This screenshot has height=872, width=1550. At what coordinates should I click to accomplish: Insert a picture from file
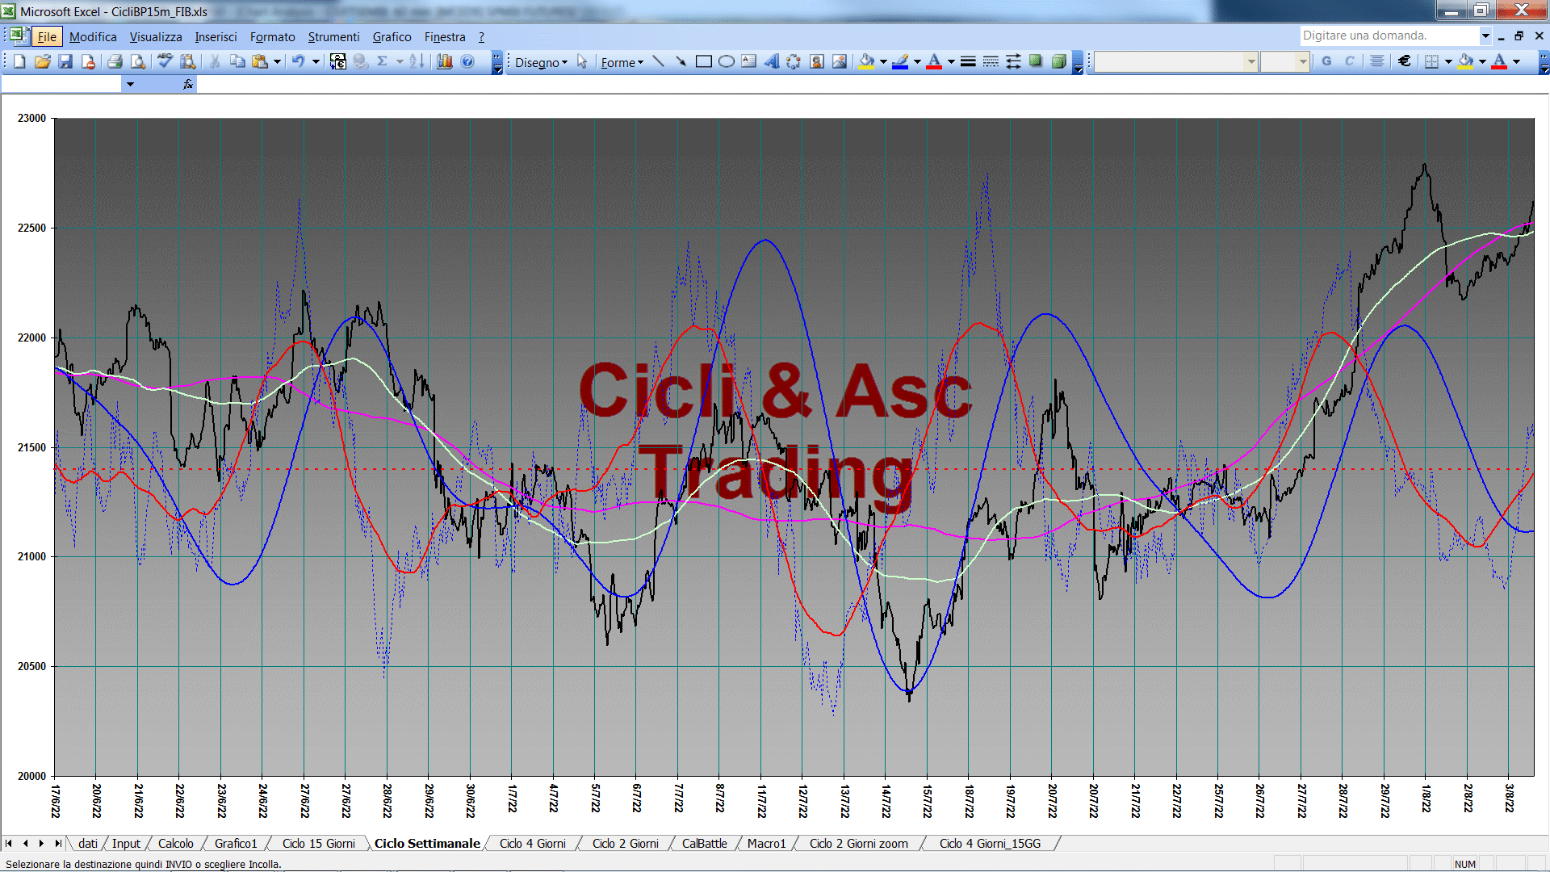tap(840, 61)
